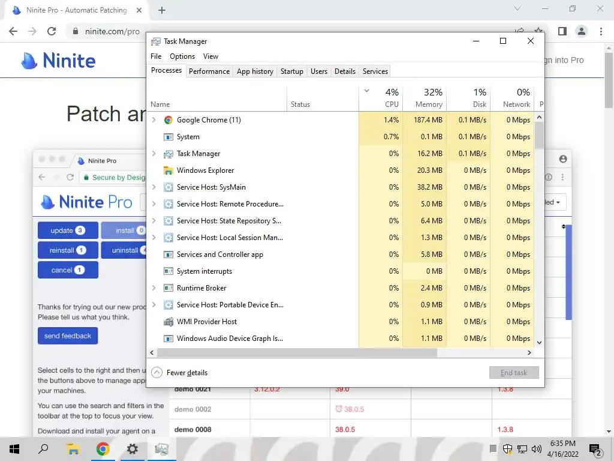Expand the Google Chrome (11) process group
614x461 pixels.
[154, 120]
